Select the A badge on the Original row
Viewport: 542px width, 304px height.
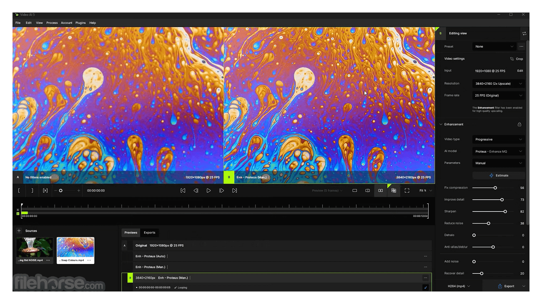(124, 246)
